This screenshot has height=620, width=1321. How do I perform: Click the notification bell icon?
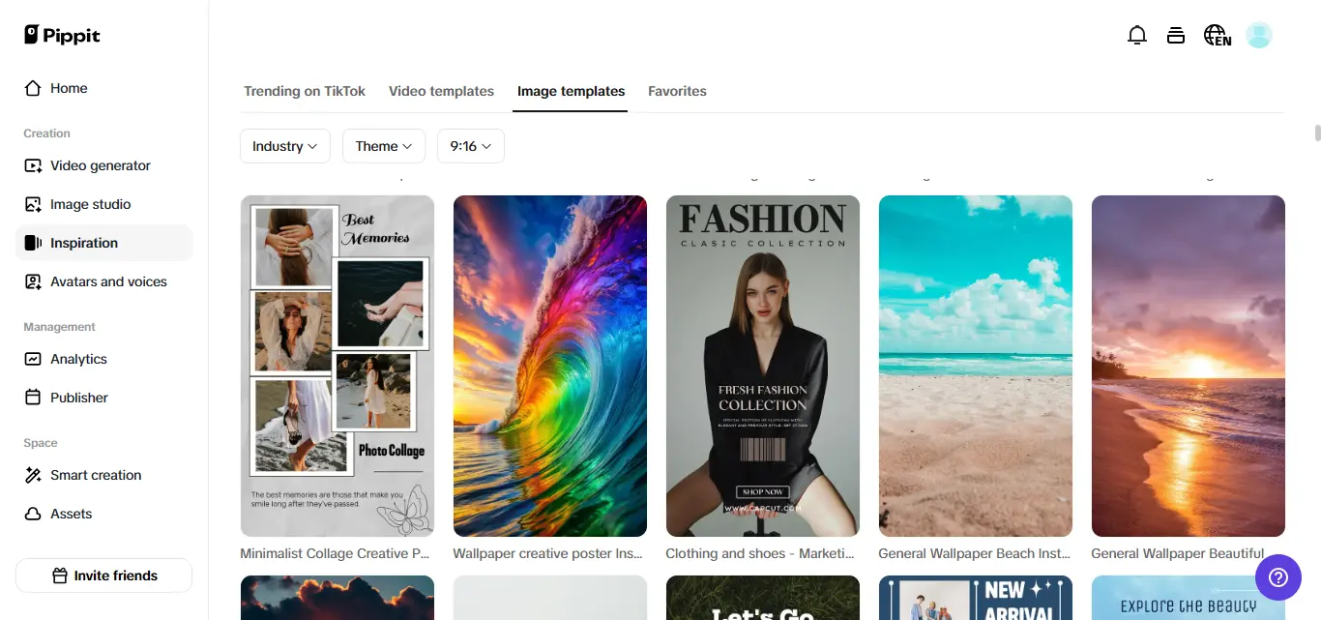pos(1137,36)
